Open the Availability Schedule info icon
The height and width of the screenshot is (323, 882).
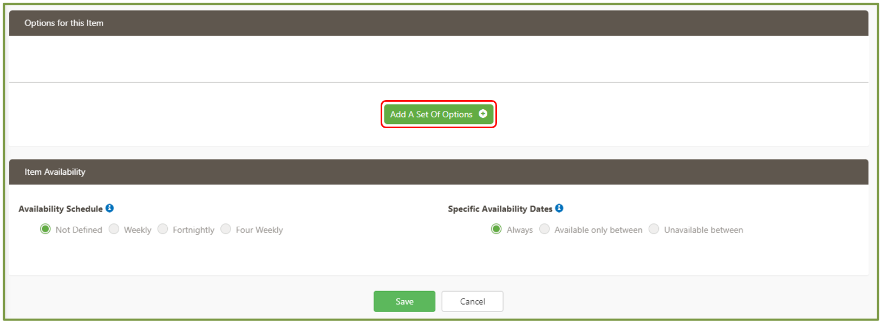click(110, 208)
